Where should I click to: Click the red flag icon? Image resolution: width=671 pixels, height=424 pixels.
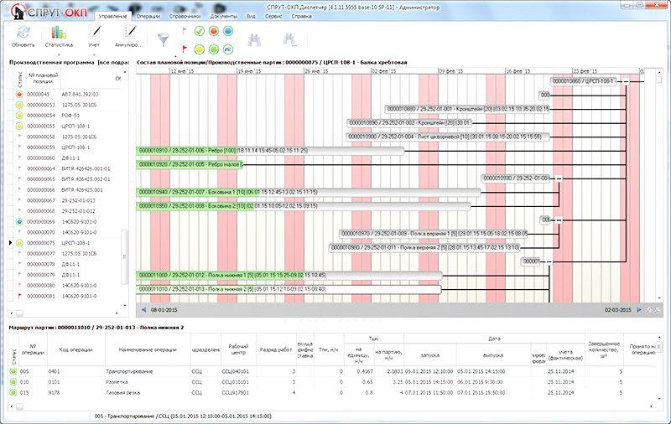183,46
